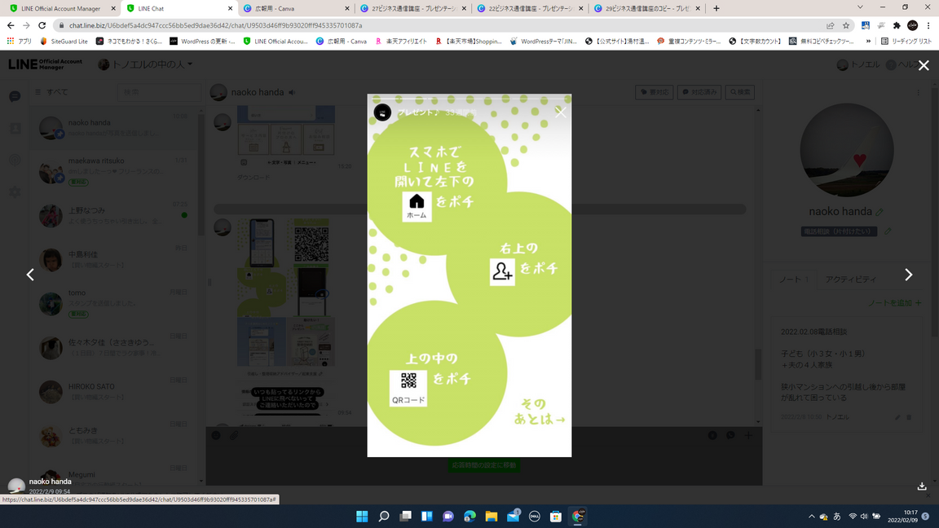Switch to LINE Official Account Manager tab
Screen dimensions: 939x528
(x=60, y=8)
